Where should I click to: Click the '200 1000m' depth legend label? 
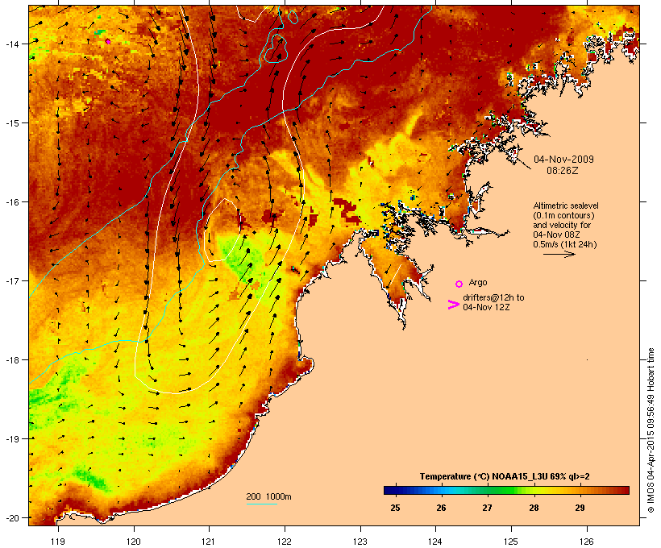point(268,496)
